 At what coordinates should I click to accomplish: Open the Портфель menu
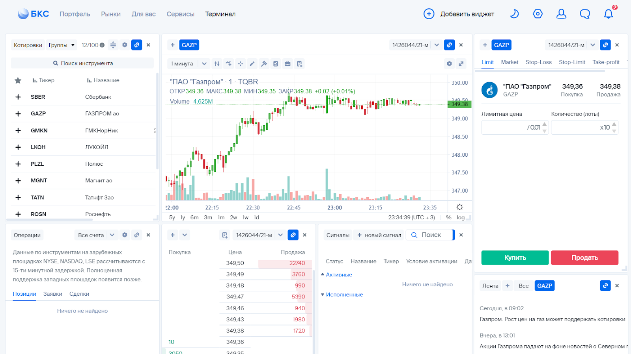click(x=75, y=14)
